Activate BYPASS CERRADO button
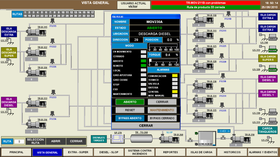Screen dimensions: 280x157 coord(162,118)
